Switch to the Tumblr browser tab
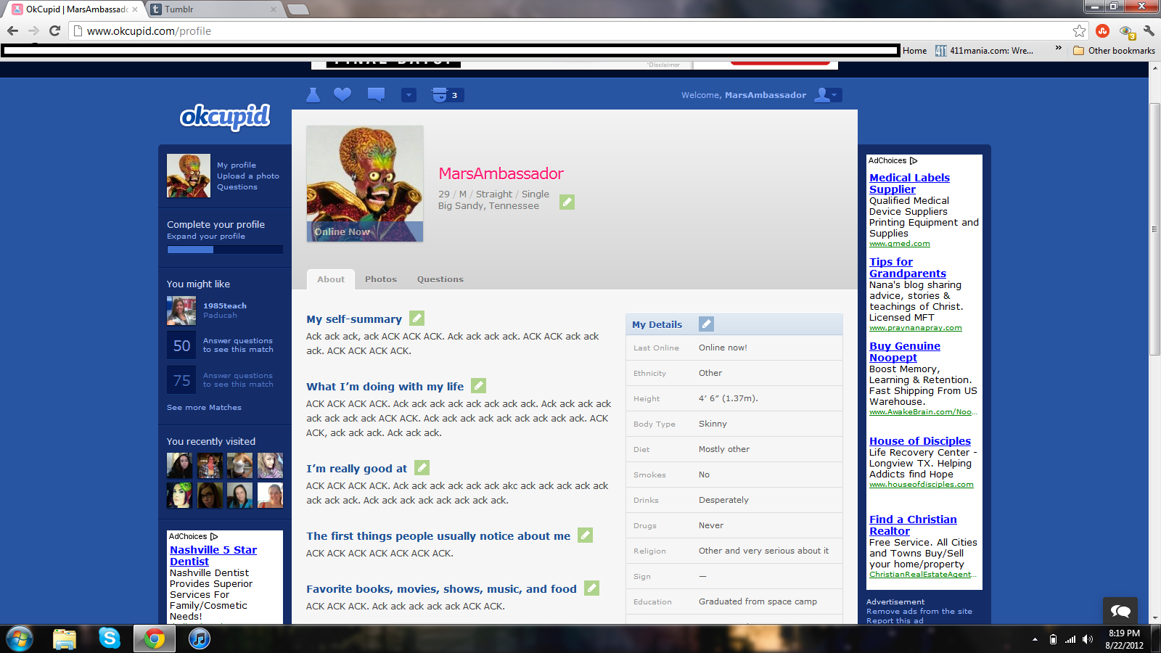This screenshot has width=1161, height=653. point(215,9)
